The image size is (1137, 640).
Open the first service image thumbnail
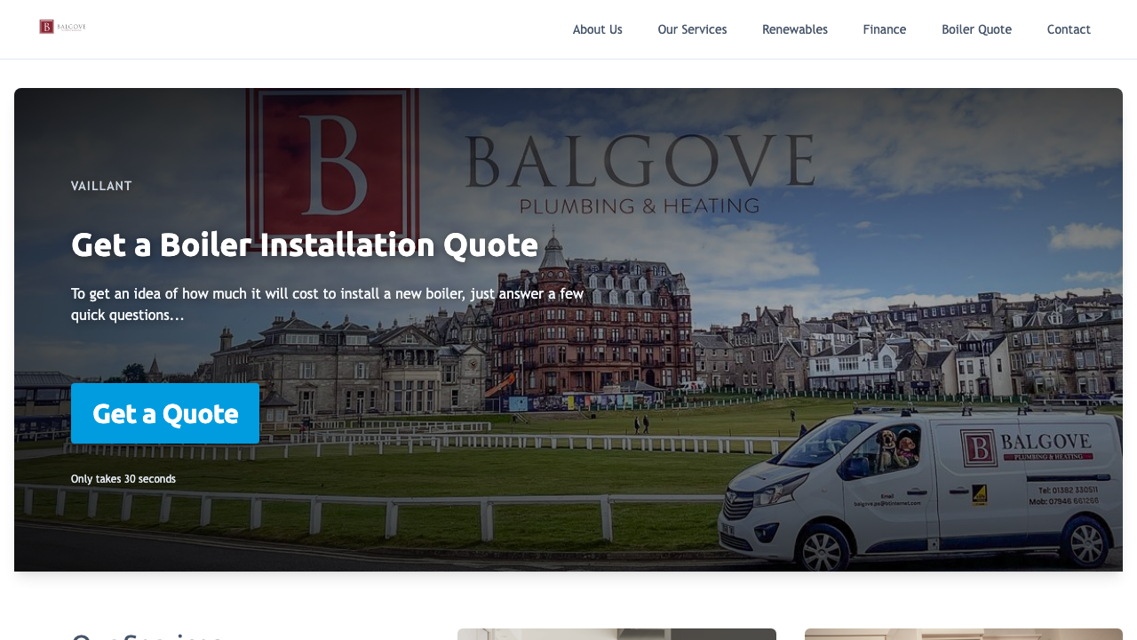616,635
